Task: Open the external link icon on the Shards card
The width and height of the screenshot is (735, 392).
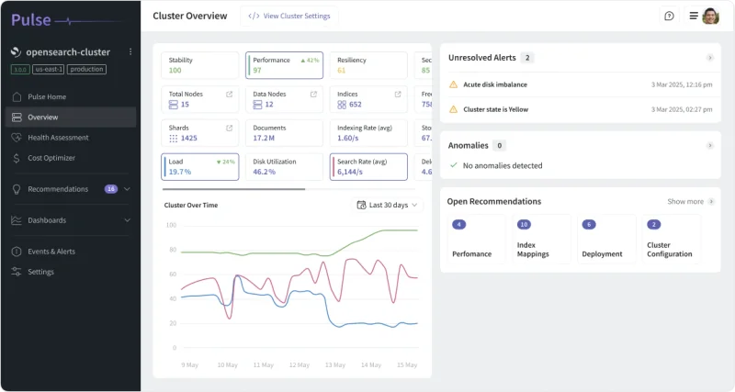Action: pyautogui.click(x=229, y=128)
